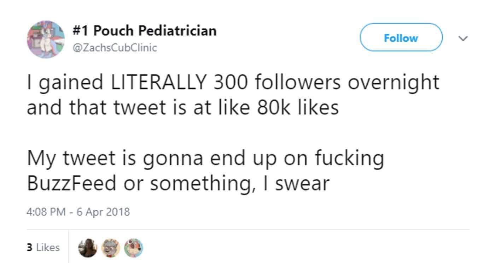This screenshot has height=263, width=495.
Task: Open tweet options chevron next to Follow
Action: pos(462,38)
